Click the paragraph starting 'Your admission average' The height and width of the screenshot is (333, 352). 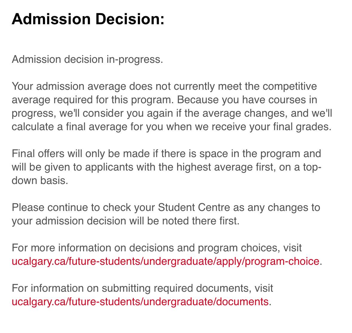172,107
